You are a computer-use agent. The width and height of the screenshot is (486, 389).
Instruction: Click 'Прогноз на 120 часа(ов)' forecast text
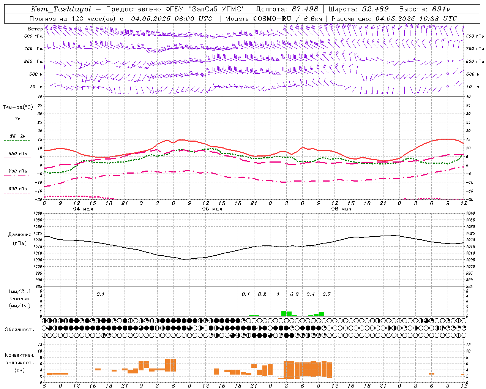(73, 19)
